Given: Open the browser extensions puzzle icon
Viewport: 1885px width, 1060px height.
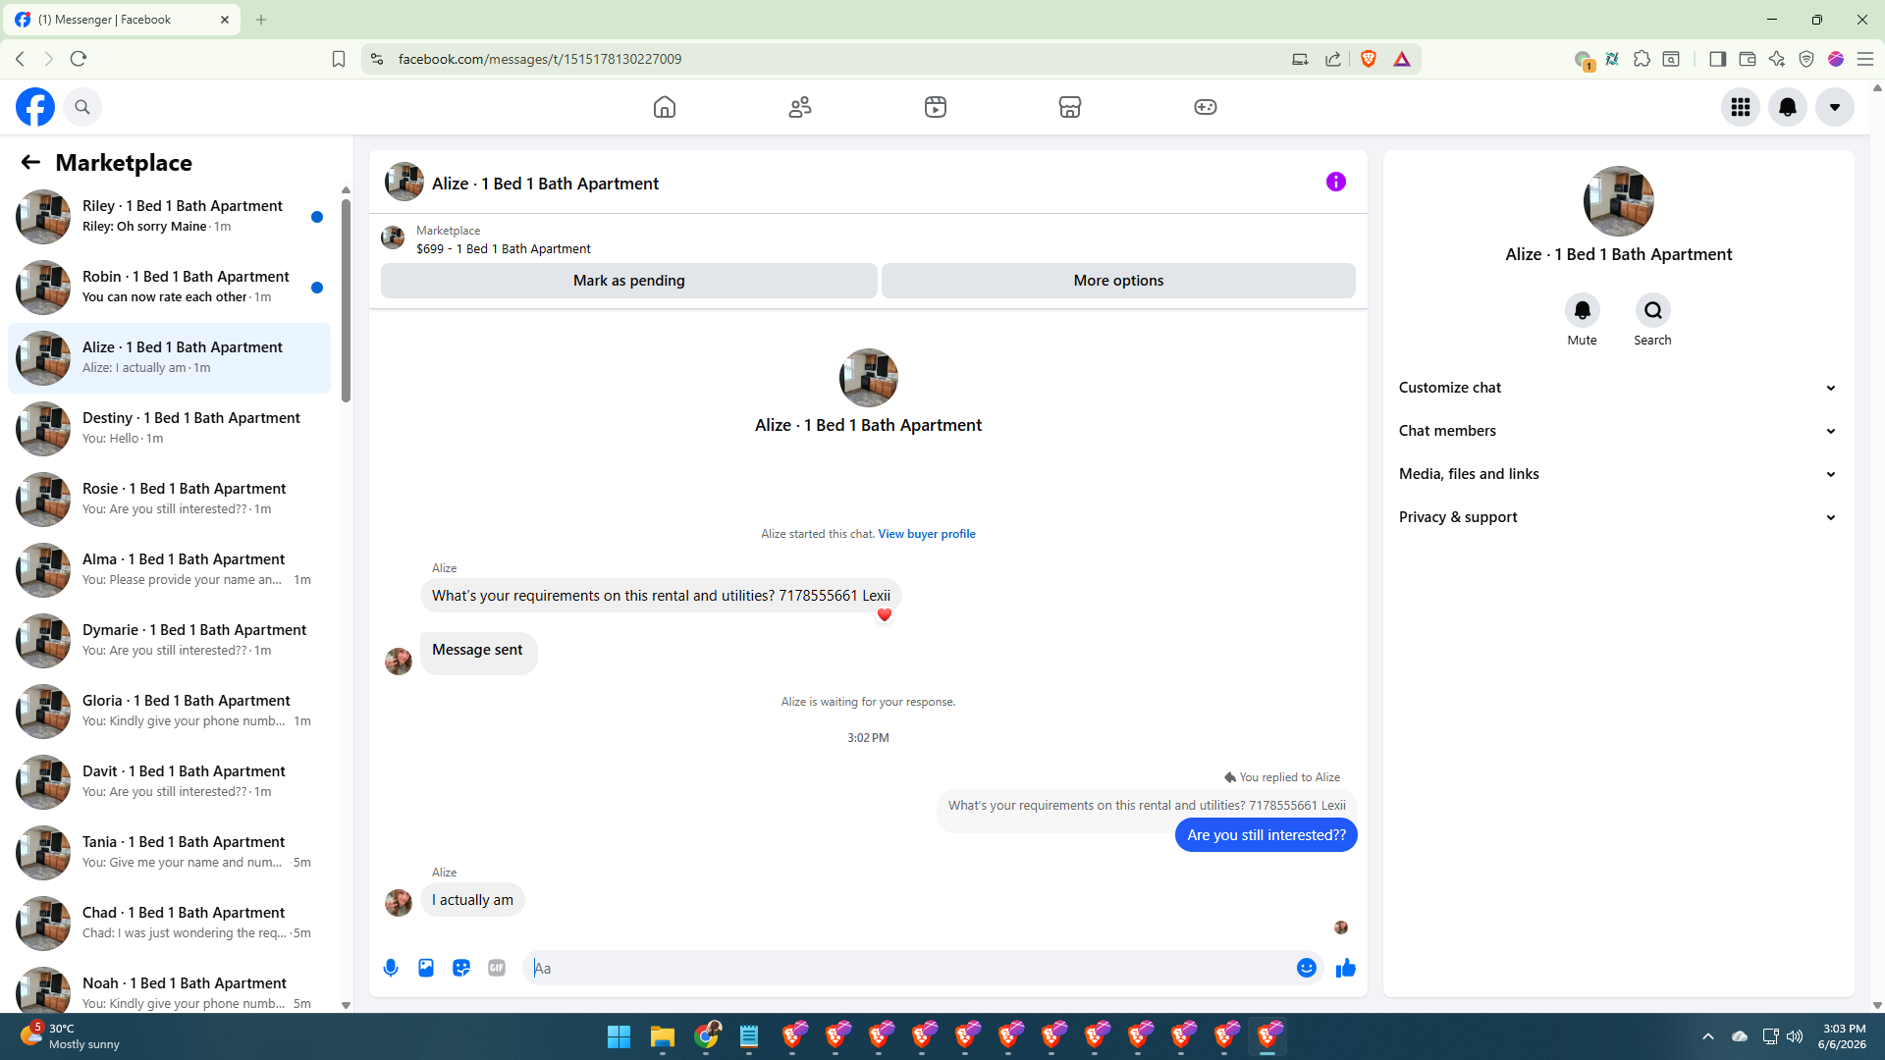Looking at the screenshot, I should [1642, 59].
